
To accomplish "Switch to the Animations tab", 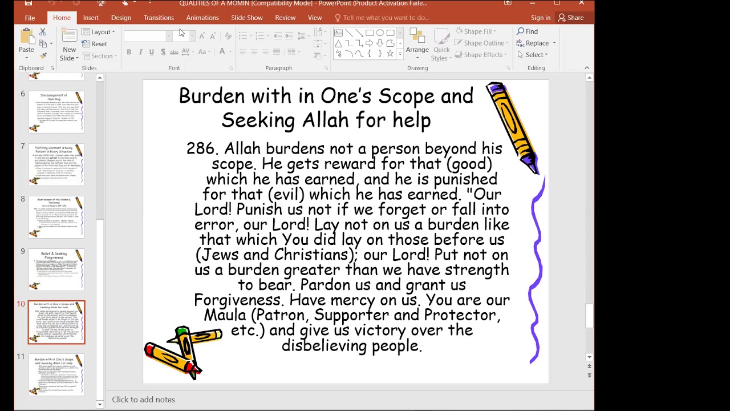I will (202, 18).
